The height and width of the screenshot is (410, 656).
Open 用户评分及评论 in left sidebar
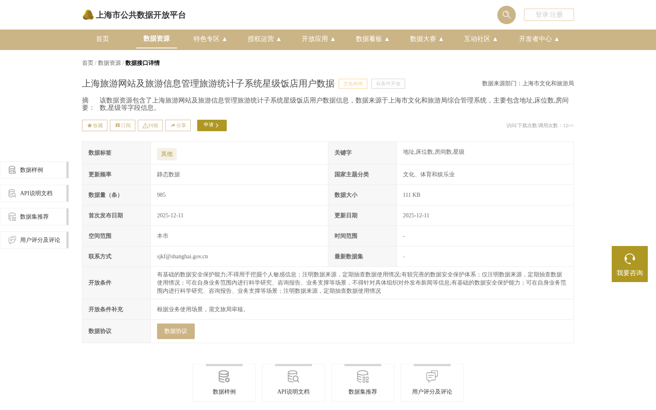coord(34,240)
